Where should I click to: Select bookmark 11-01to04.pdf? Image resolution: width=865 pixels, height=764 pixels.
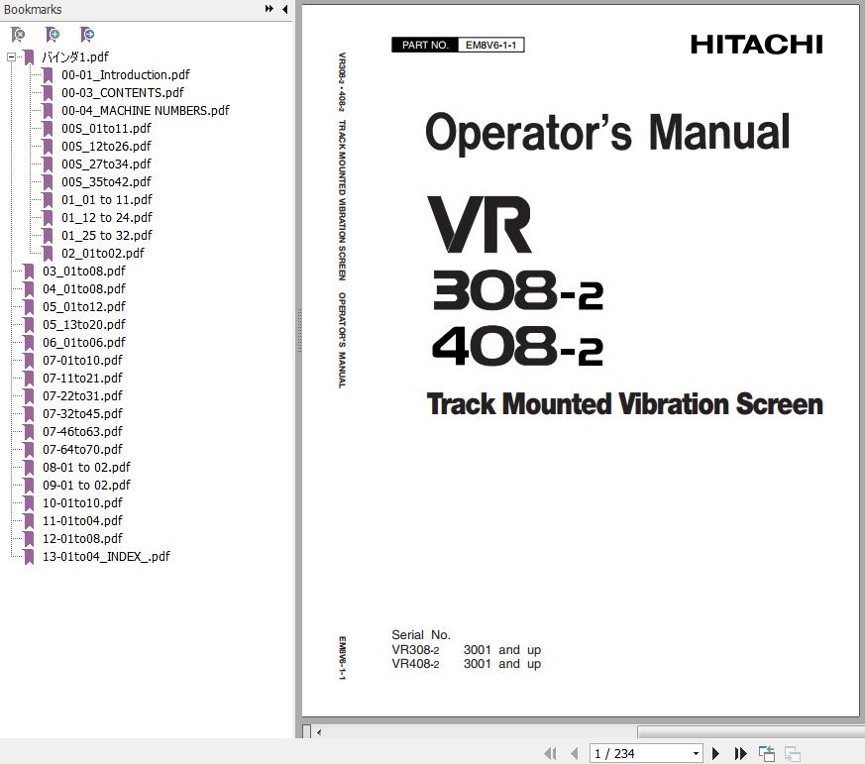(83, 521)
